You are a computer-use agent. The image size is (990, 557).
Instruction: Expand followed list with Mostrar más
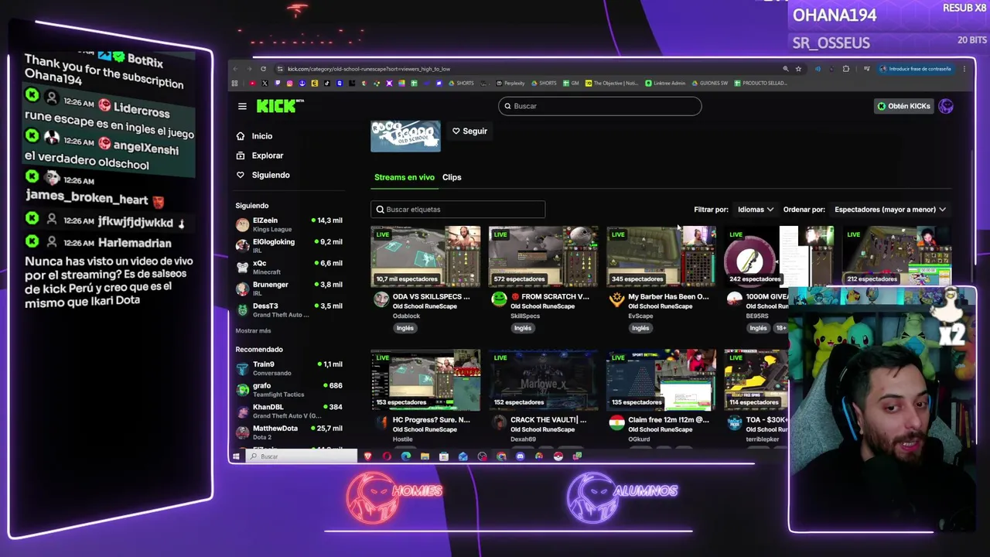[253, 330]
